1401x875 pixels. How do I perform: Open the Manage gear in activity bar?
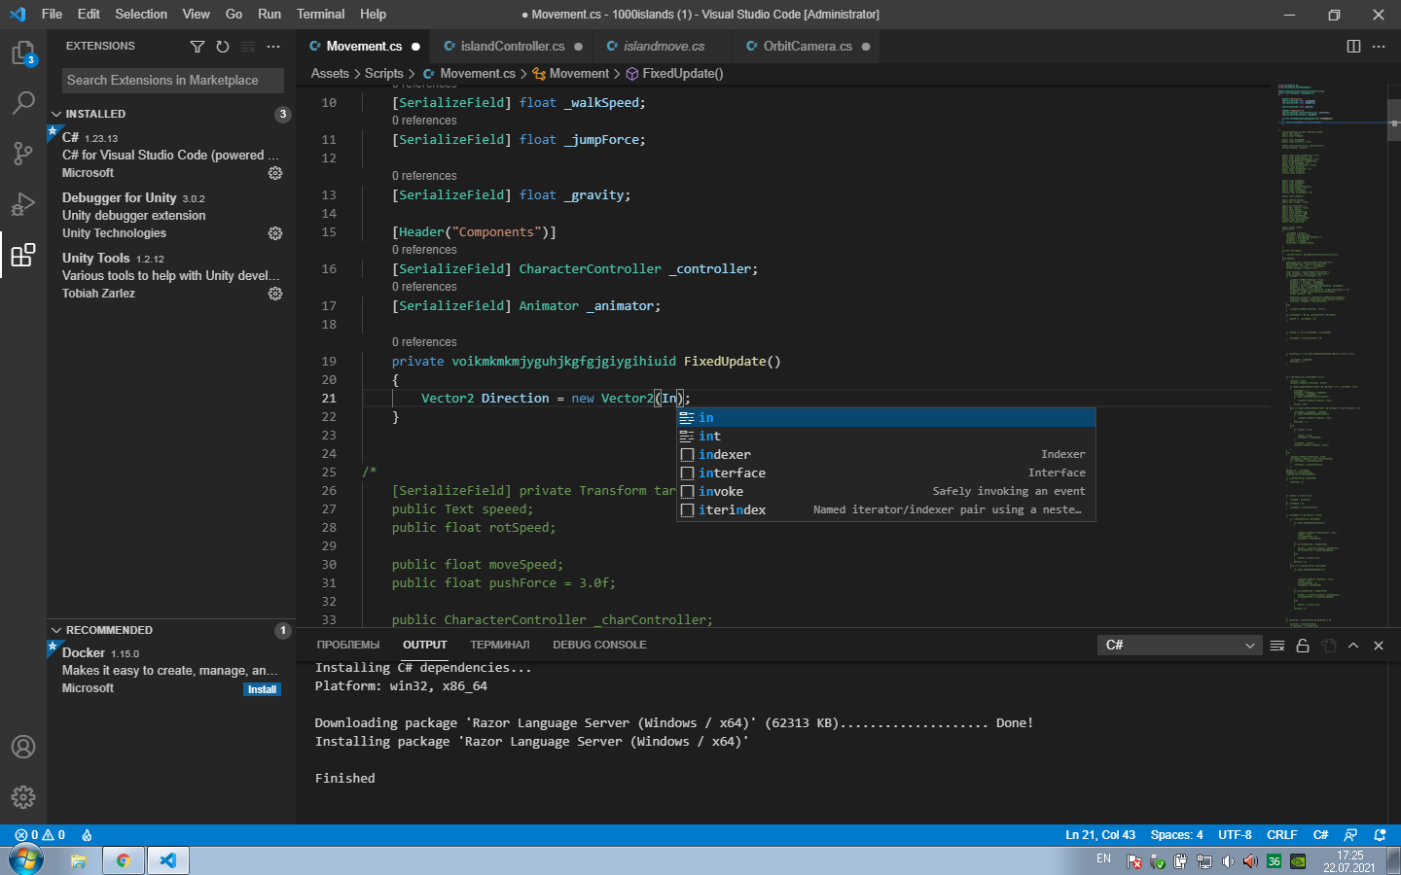(22, 797)
